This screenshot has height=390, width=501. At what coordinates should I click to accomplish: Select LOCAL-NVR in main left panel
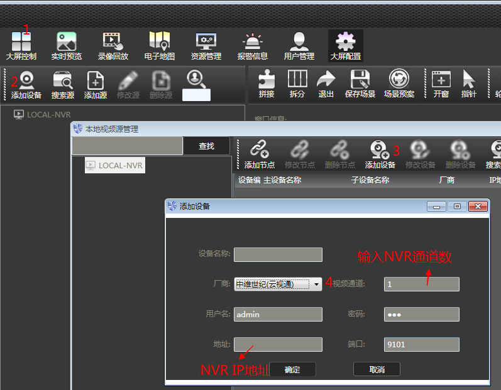tap(48, 115)
